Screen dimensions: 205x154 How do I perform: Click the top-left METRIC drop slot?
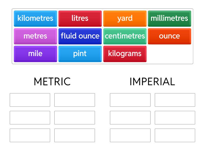[30, 100]
